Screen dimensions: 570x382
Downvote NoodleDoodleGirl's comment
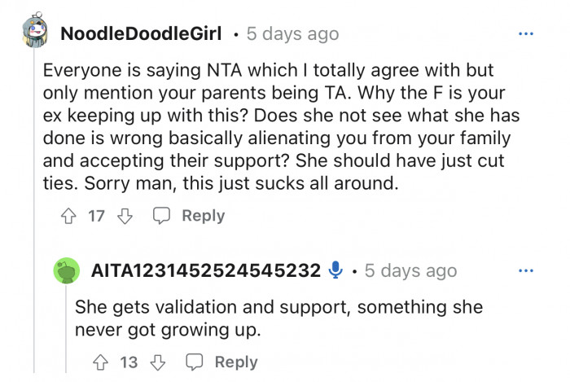pyautogui.click(x=125, y=216)
